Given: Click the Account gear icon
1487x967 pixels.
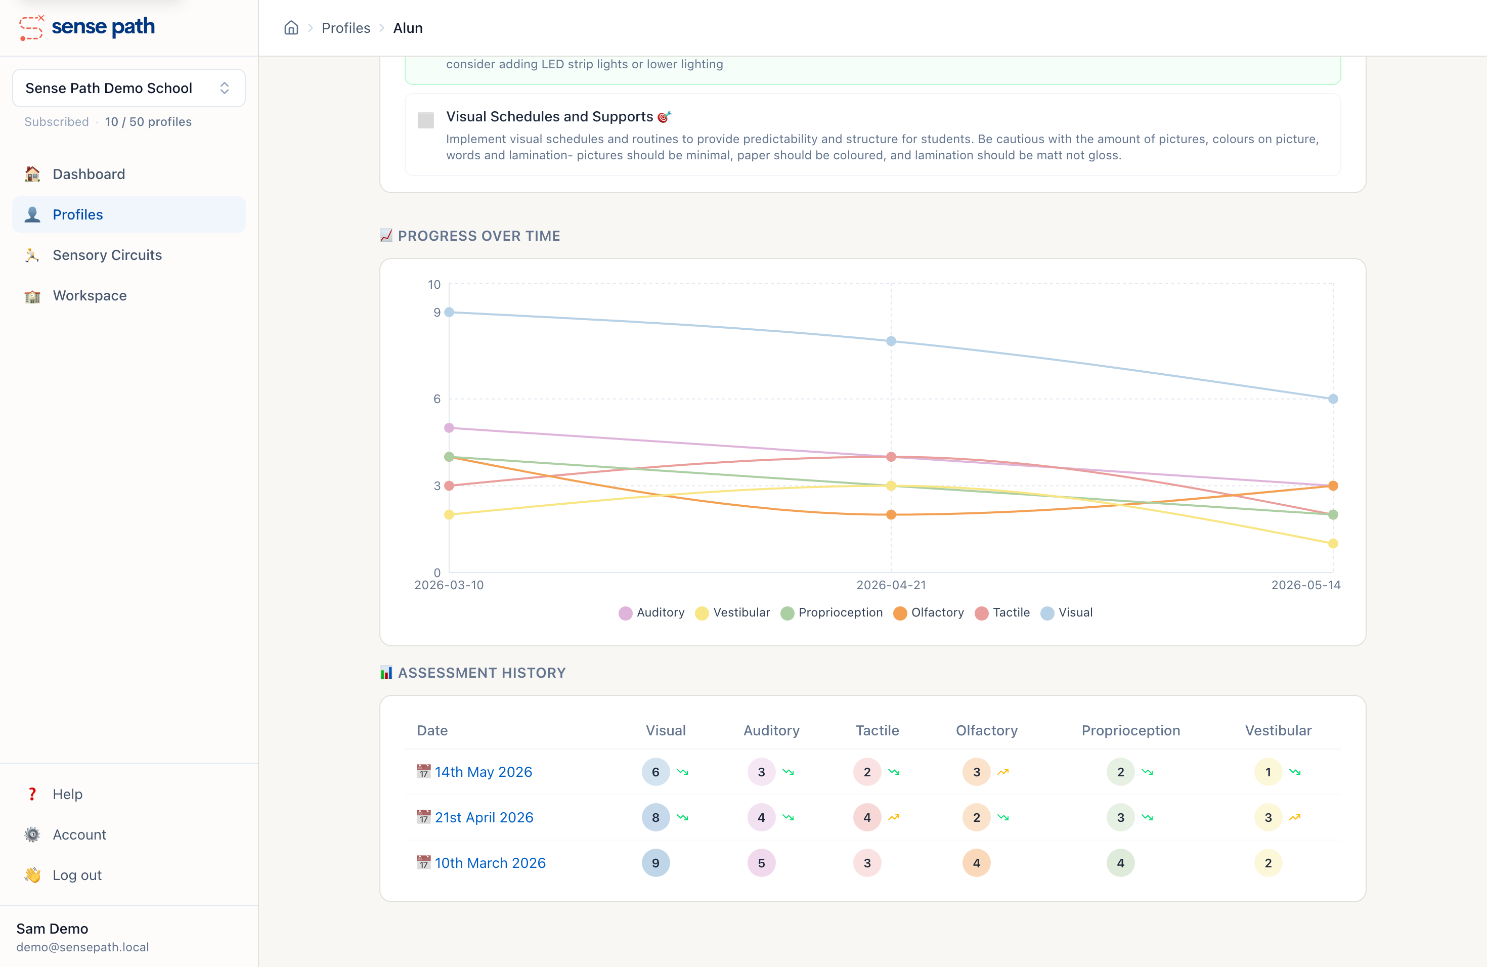Looking at the screenshot, I should click(32, 835).
